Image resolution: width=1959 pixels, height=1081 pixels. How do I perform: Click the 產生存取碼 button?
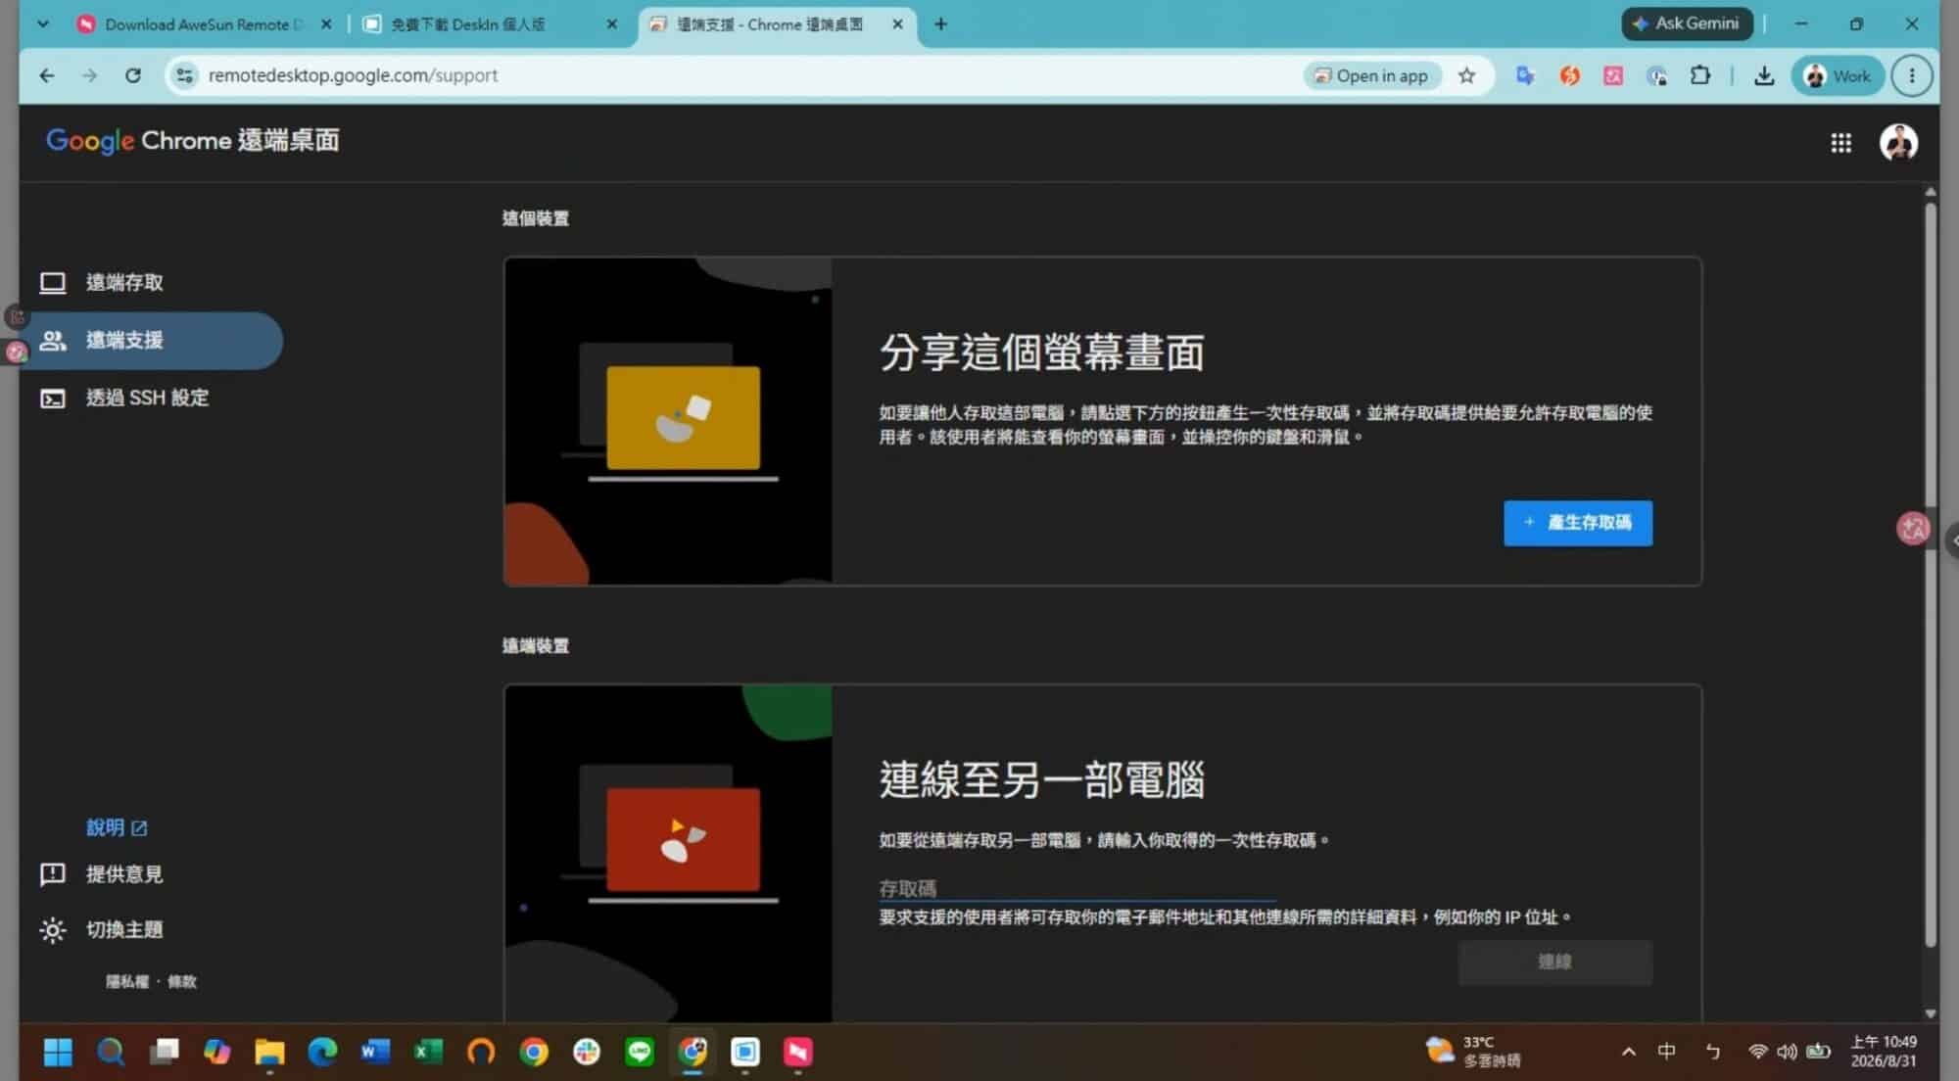click(1577, 523)
